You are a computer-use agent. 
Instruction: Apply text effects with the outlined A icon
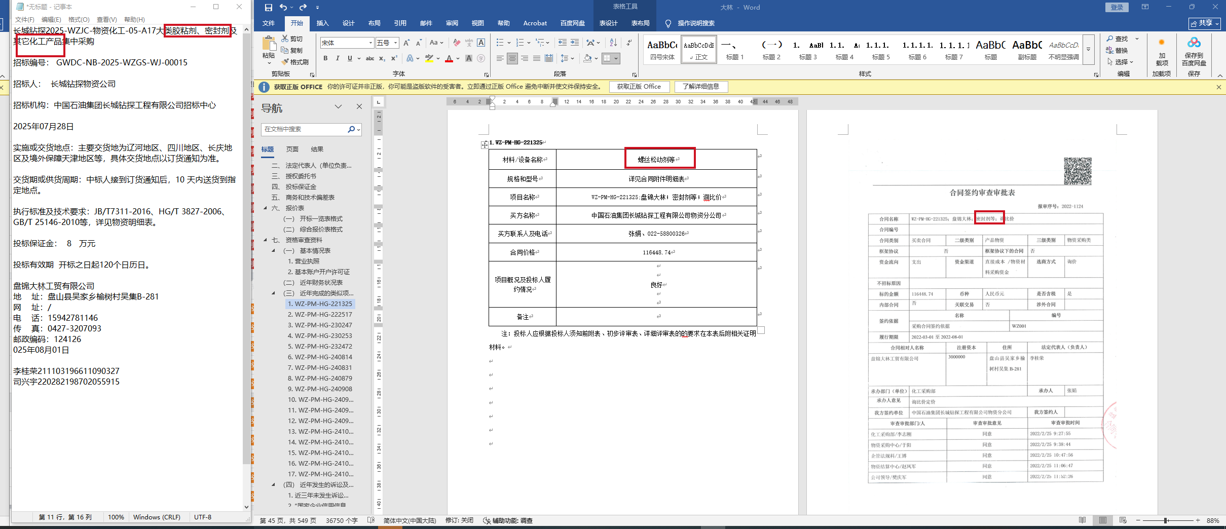click(410, 58)
